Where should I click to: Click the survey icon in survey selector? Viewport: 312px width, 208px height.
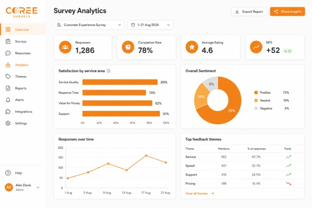[x=59, y=25]
